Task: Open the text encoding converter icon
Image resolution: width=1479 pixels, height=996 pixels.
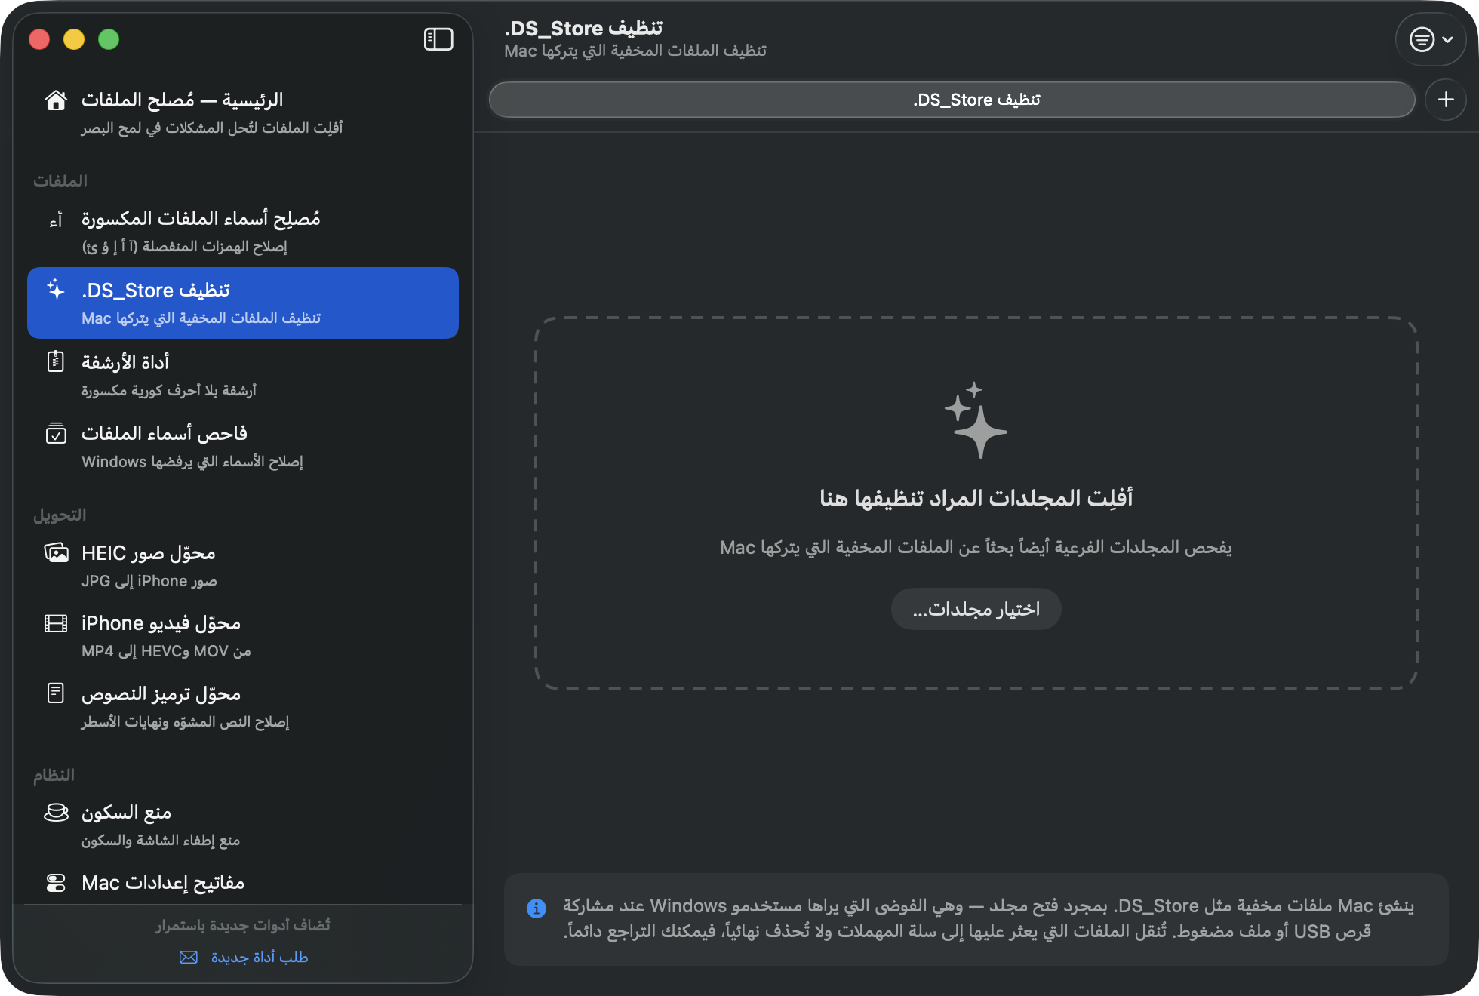Action: point(56,693)
